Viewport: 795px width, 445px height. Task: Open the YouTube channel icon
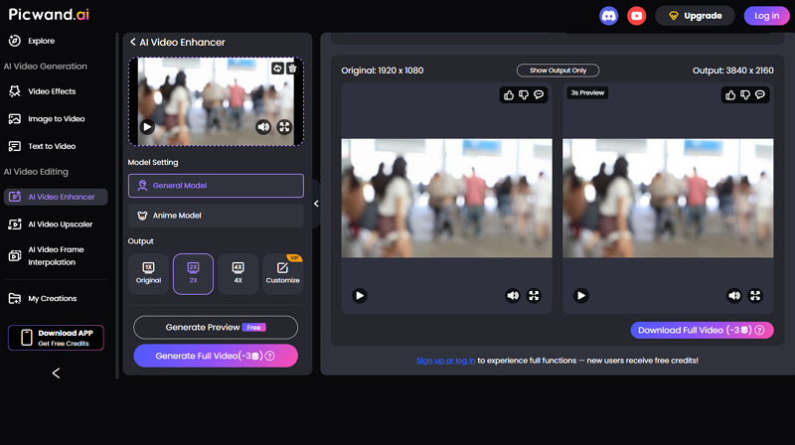(x=636, y=16)
